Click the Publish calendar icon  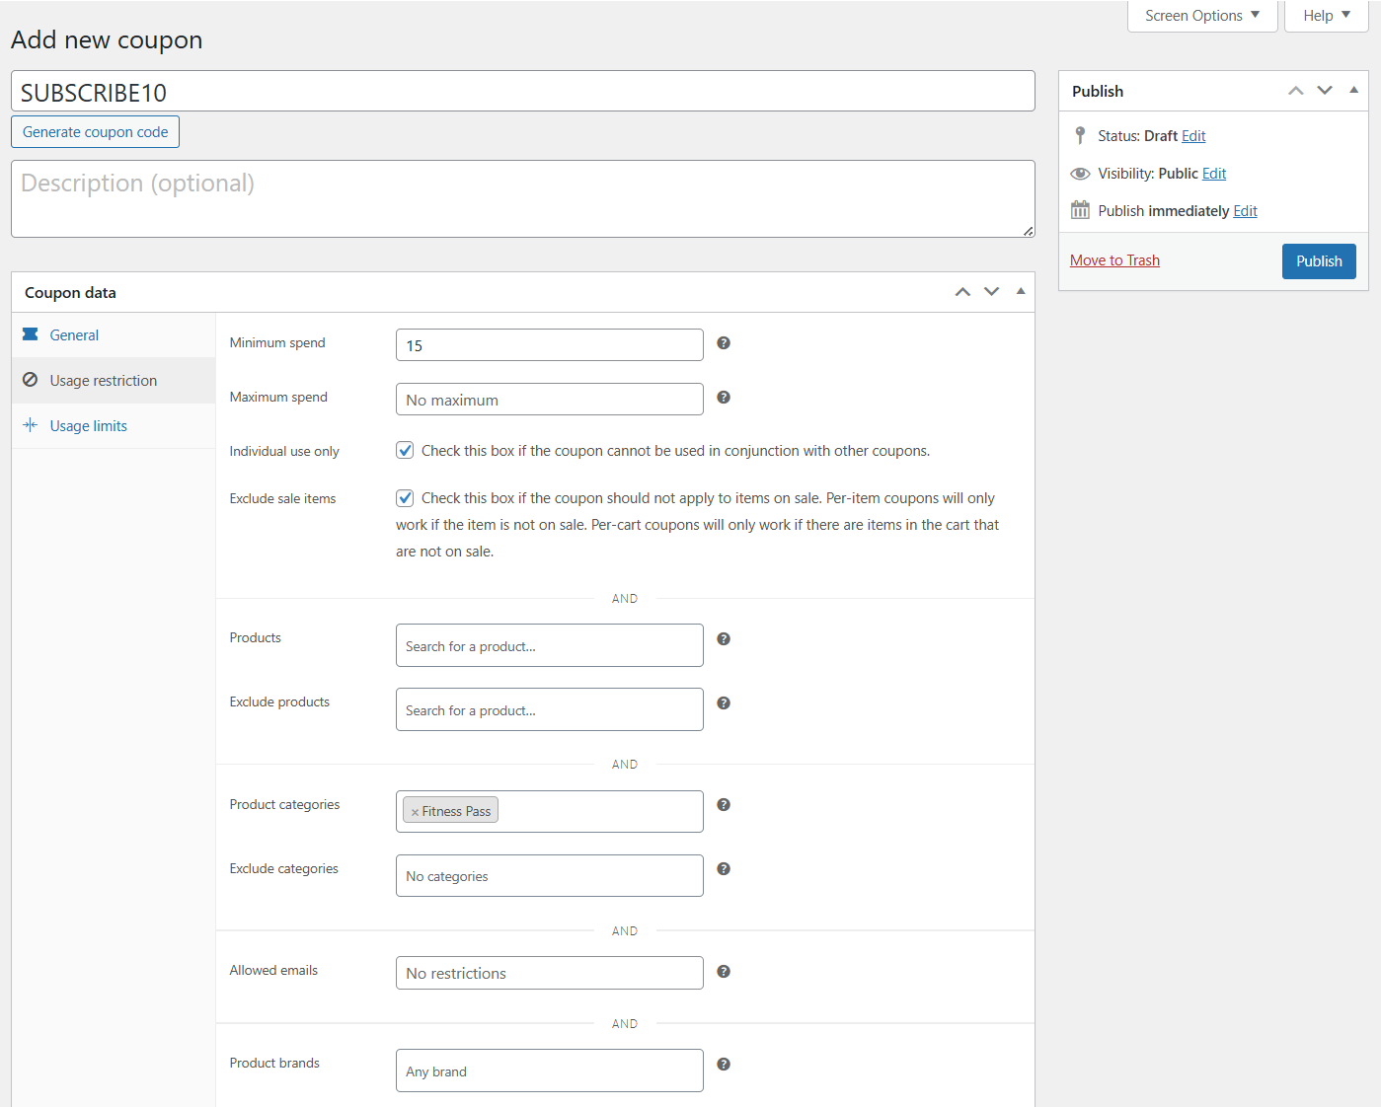[1080, 210]
